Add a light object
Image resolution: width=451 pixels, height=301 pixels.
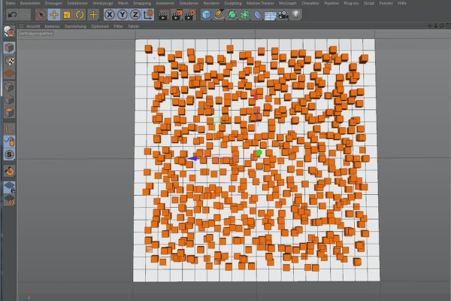click(x=296, y=15)
